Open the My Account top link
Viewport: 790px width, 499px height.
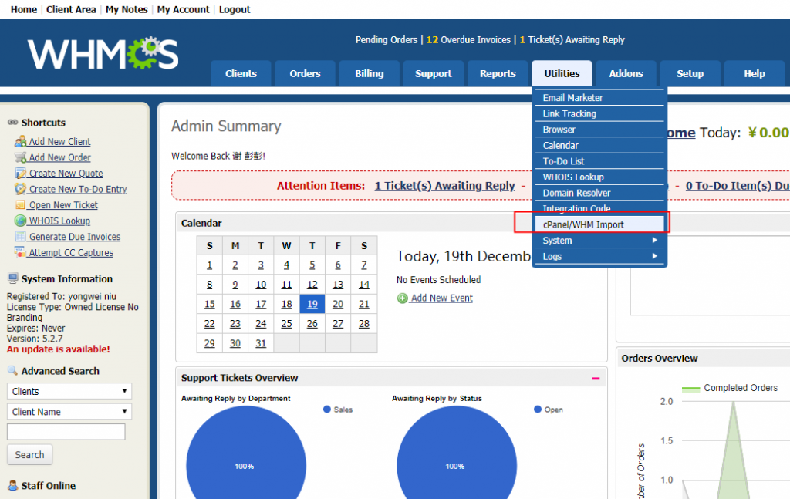(x=183, y=9)
